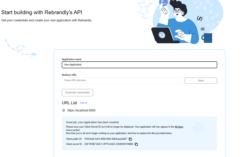
Task: Delete the https://localhost:8080 URL with trash icon
Action: point(64,110)
